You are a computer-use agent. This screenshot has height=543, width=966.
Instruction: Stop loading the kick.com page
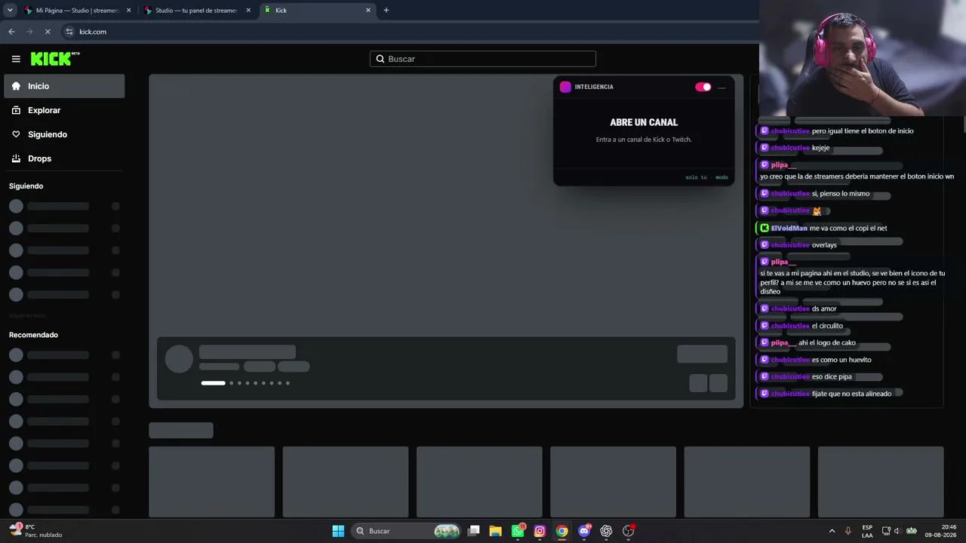[48, 32]
